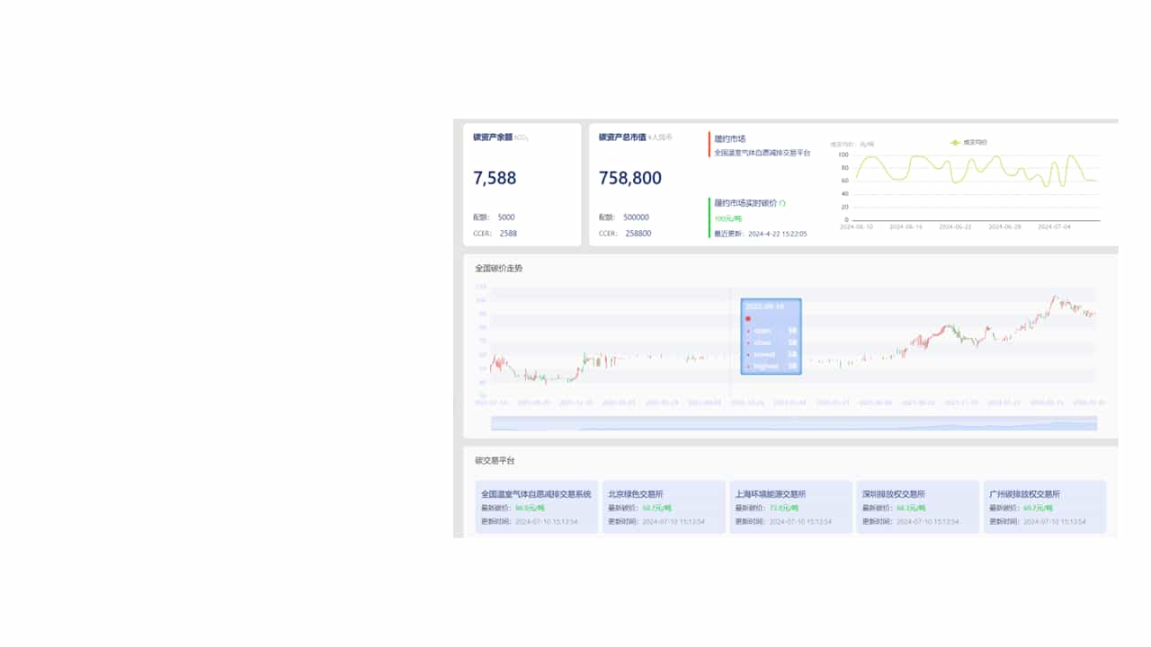Click the refresh icon beside 履约市场实时碳价

click(x=782, y=203)
